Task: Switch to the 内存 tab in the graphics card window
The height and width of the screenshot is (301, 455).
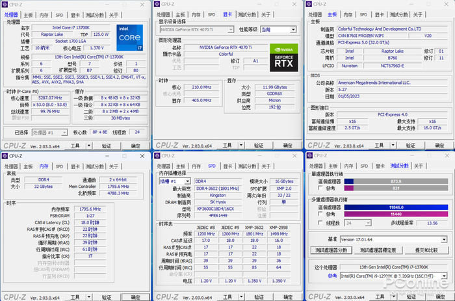Action: [x=196, y=14]
